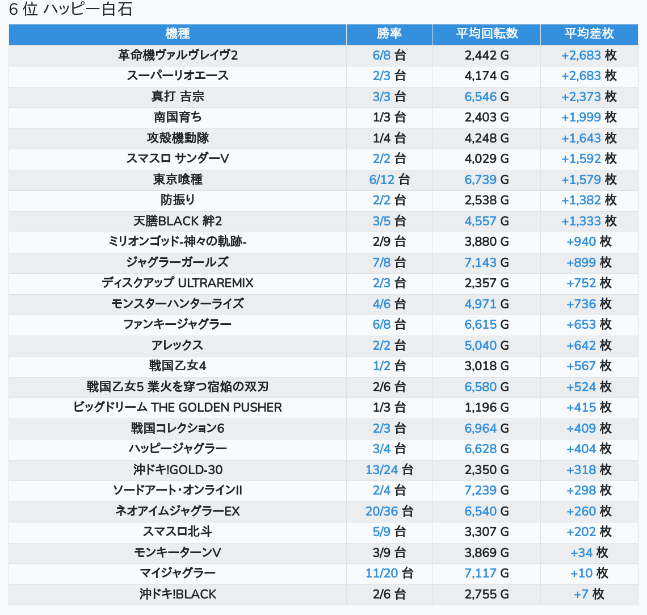Screen dimensions: 647x615
Task: Select machine name ディスクアップ ULTRAREMIX
Action: 178,283
